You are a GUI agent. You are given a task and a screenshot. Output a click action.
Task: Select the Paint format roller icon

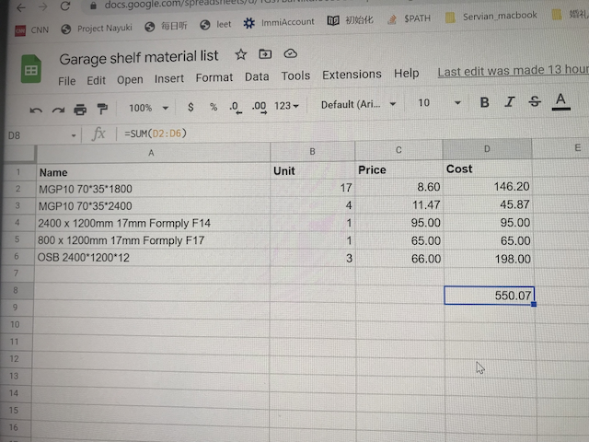pyautogui.click(x=101, y=109)
